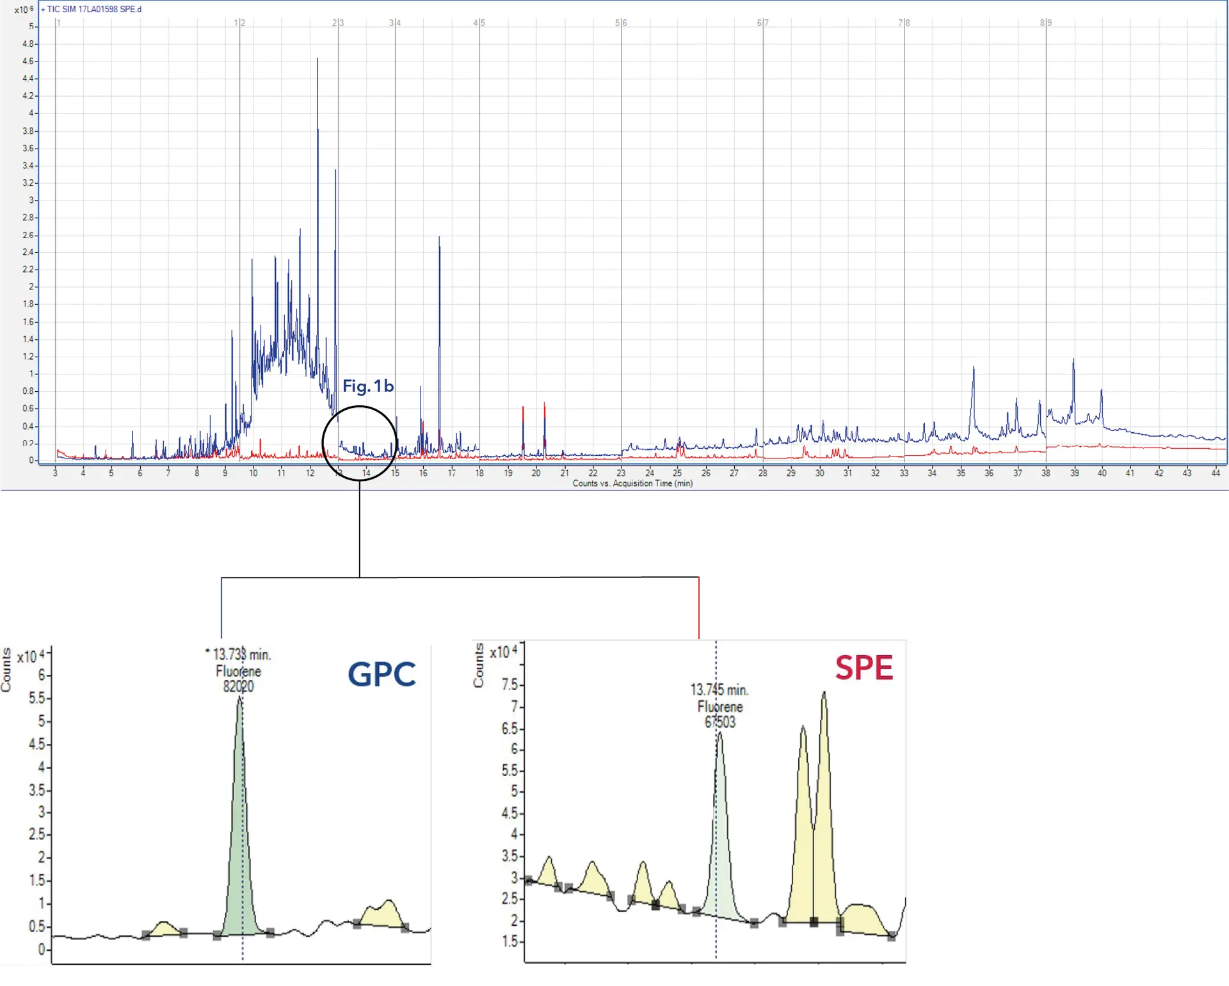This screenshot has width=1229, height=986.
Task: Select the Fluorene peak annotation in GPC panel
Action: click(x=238, y=672)
